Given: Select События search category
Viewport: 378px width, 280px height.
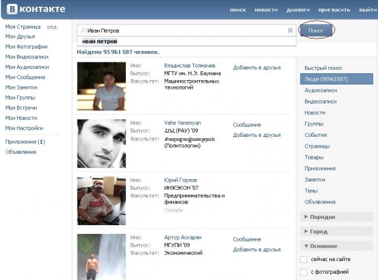Looking at the screenshot, I should point(316,135).
